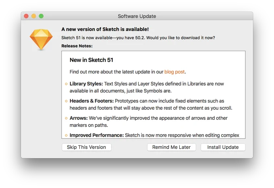Click the 'Release Notes:' label
This screenshot has width=274, height=188.
(x=77, y=46)
